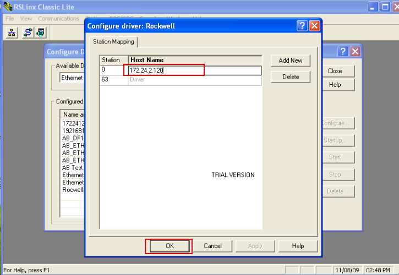The width and height of the screenshot is (399, 275).
Task: Click the third RSLinx toolbar icon
Action: click(41, 32)
